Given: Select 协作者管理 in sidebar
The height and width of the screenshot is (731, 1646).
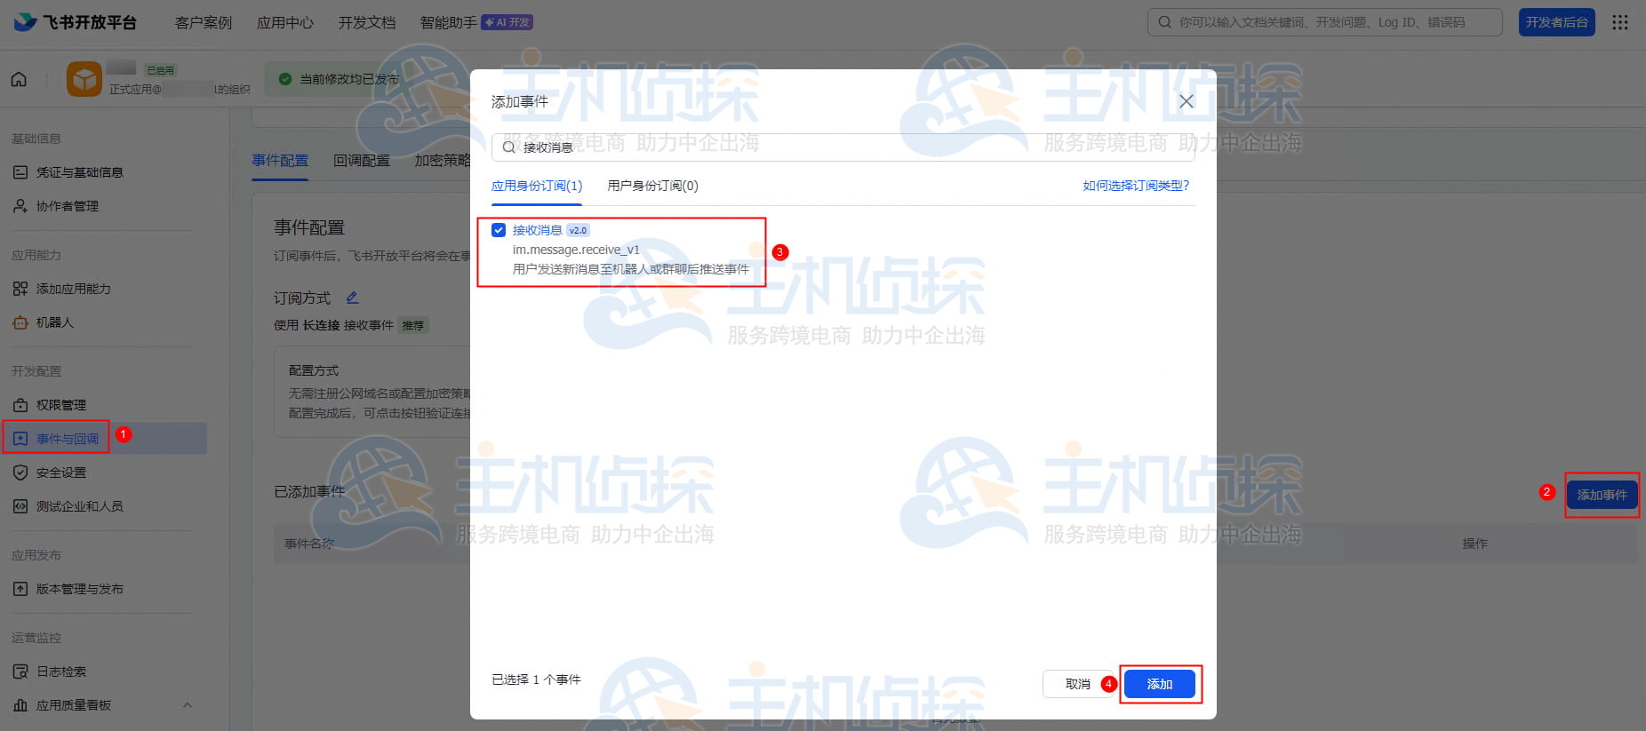Looking at the screenshot, I should pos(68,206).
